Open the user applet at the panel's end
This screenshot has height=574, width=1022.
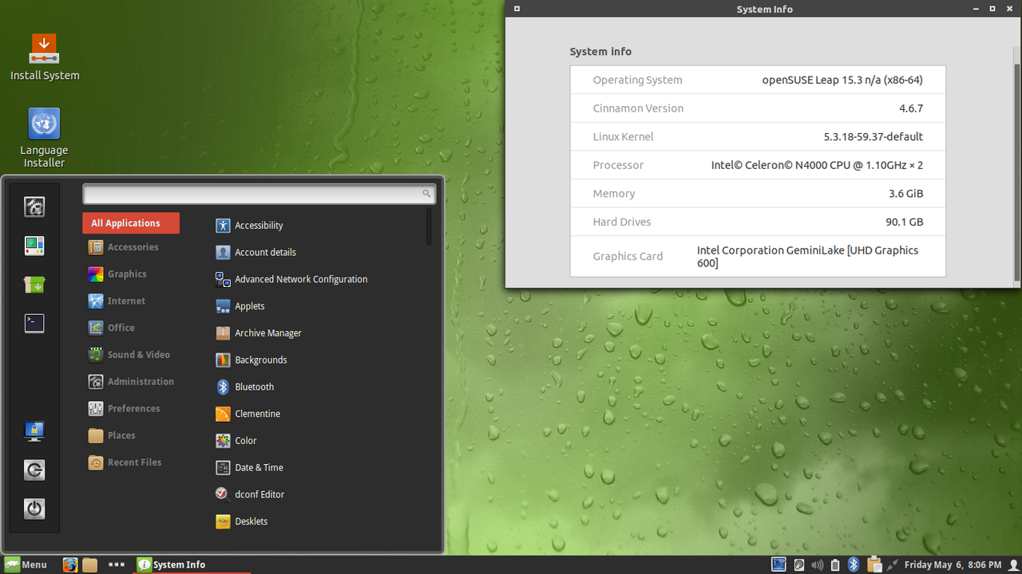tap(1013, 564)
